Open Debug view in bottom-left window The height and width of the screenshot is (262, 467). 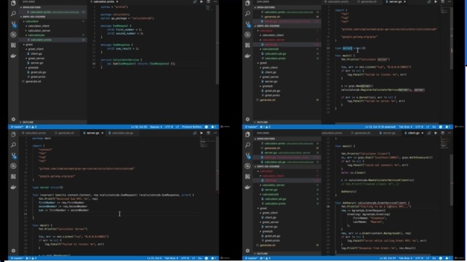click(14, 166)
